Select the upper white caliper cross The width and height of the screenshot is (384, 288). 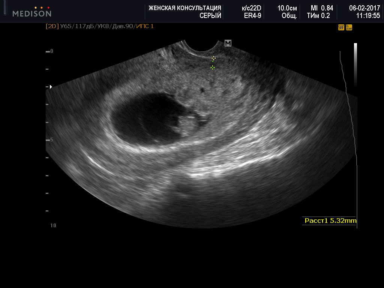click(x=213, y=58)
